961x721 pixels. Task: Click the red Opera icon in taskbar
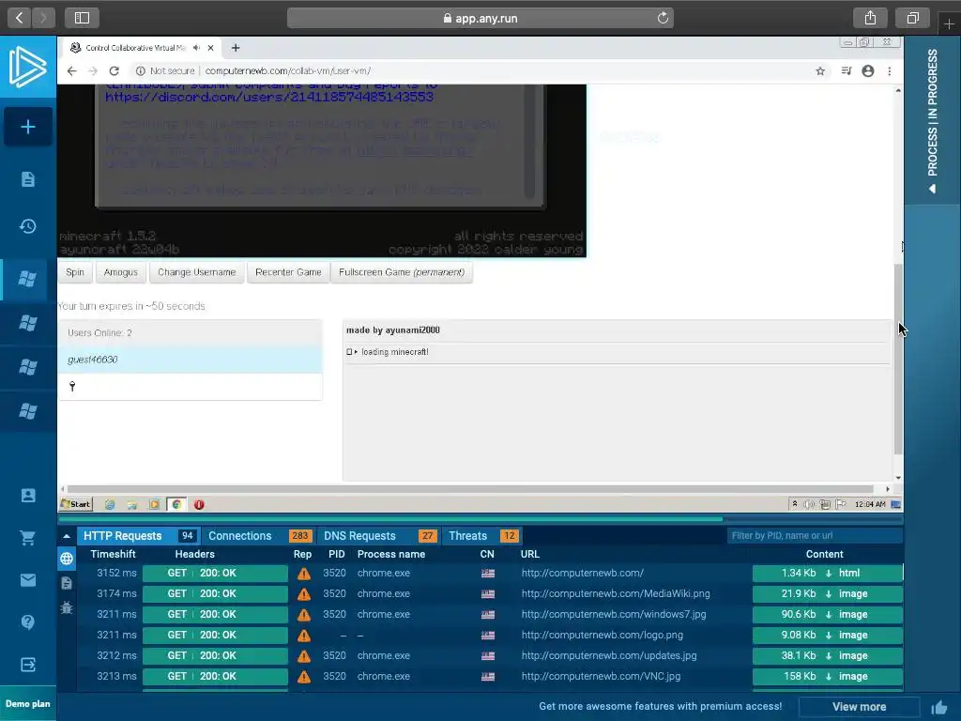click(199, 504)
